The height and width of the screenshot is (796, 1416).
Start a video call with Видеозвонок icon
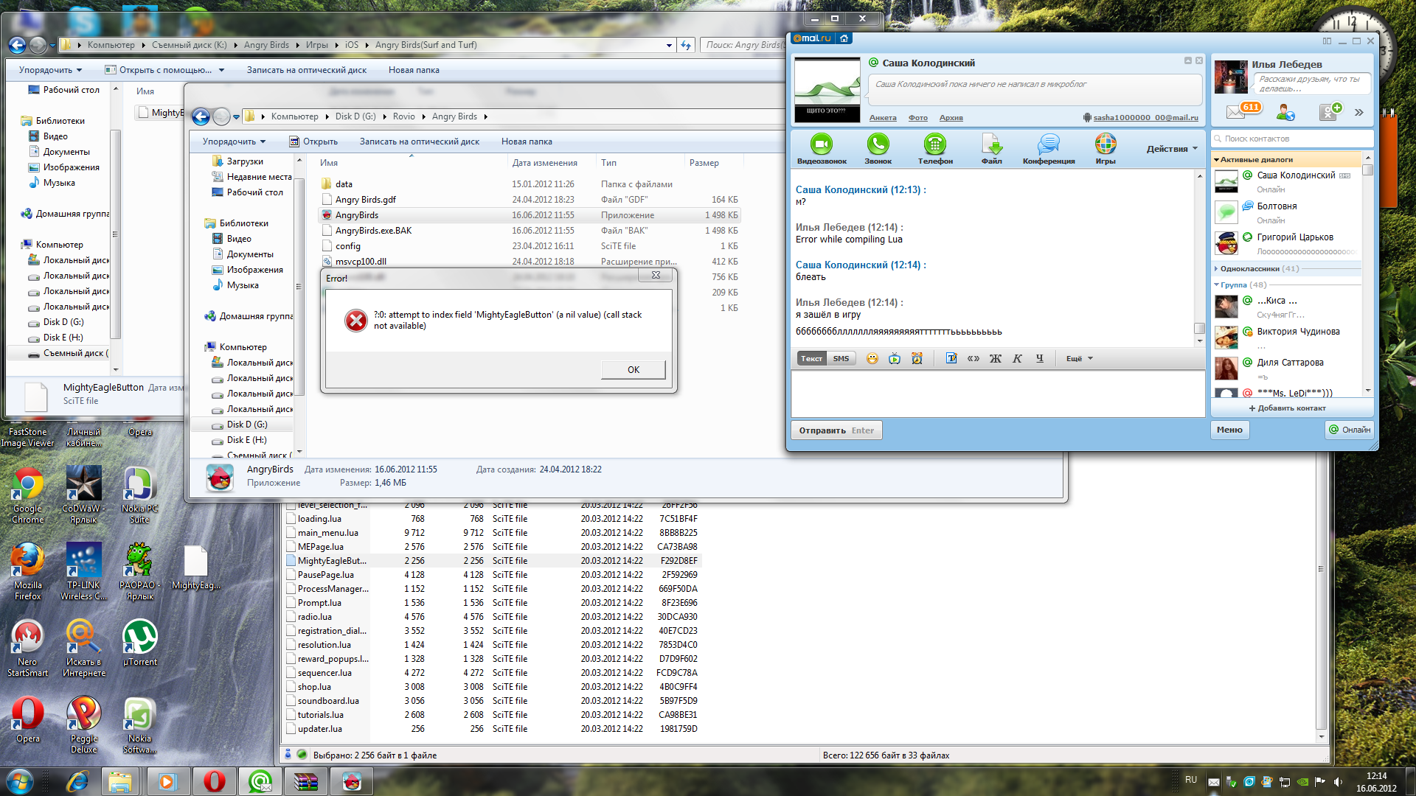(821, 144)
